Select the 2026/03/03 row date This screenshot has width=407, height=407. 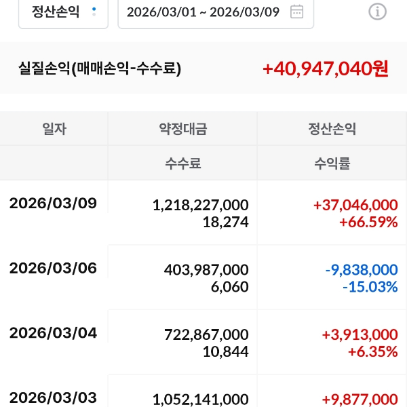coord(53,398)
